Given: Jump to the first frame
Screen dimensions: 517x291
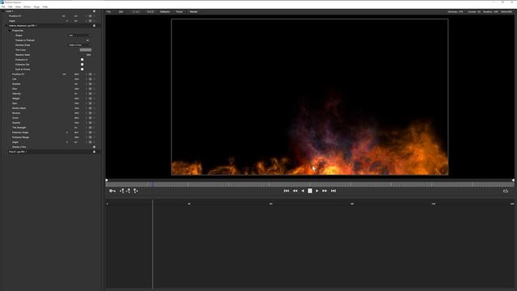Looking at the screenshot, I should (x=286, y=191).
